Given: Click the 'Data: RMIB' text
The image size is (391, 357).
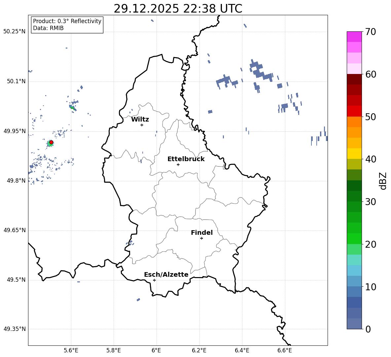Looking at the screenshot, I should 48,28.
